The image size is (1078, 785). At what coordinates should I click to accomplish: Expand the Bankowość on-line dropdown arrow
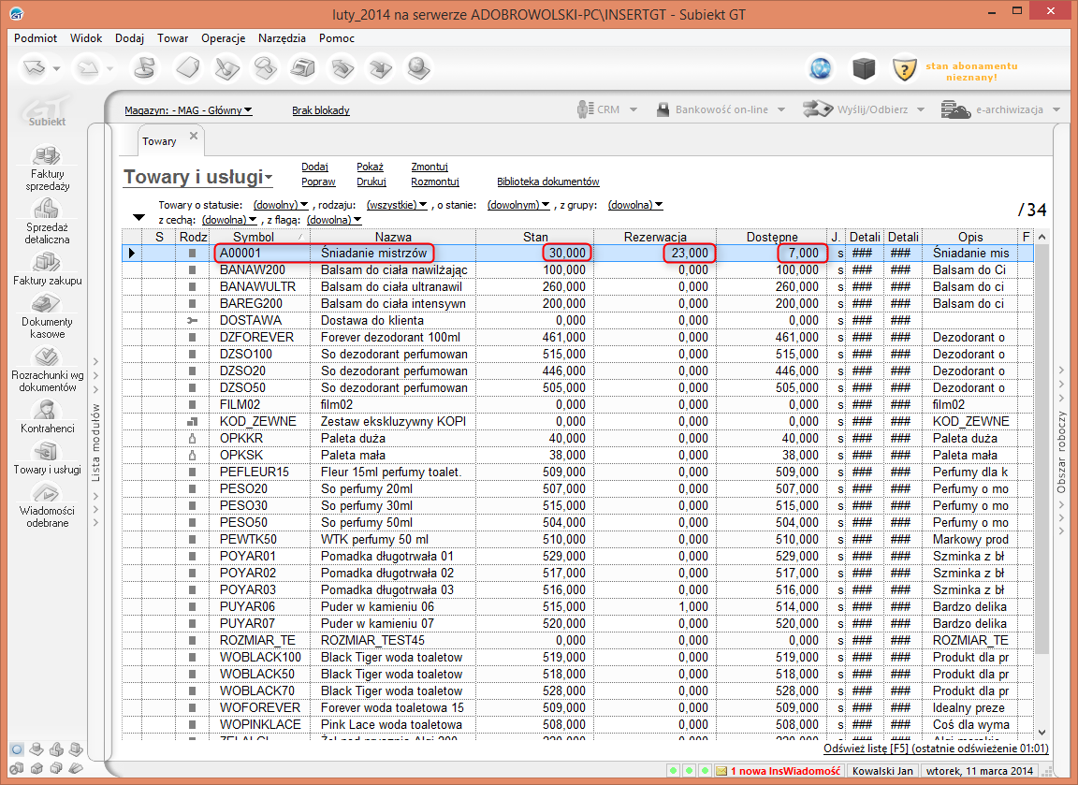(x=781, y=110)
